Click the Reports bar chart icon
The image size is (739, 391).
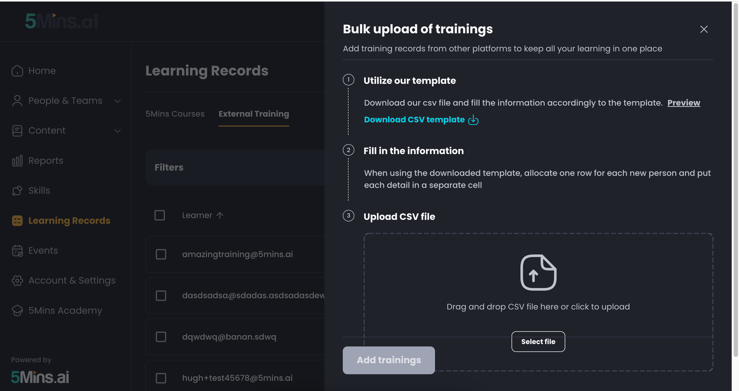(17, 161)
